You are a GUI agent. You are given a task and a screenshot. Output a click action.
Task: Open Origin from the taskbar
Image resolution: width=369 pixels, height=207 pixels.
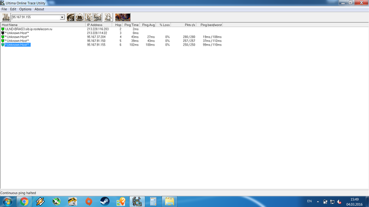point(89,201)
